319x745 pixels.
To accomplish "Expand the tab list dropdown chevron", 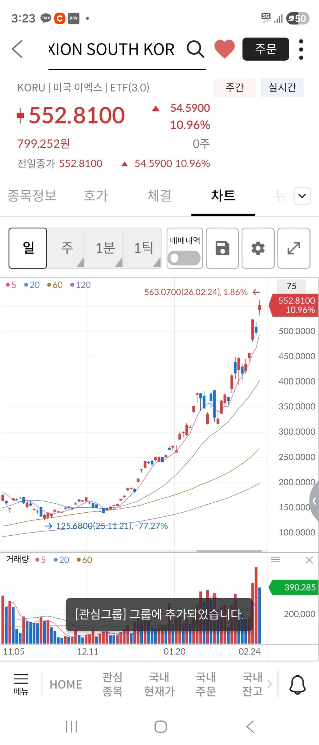I will coord(302,196).
